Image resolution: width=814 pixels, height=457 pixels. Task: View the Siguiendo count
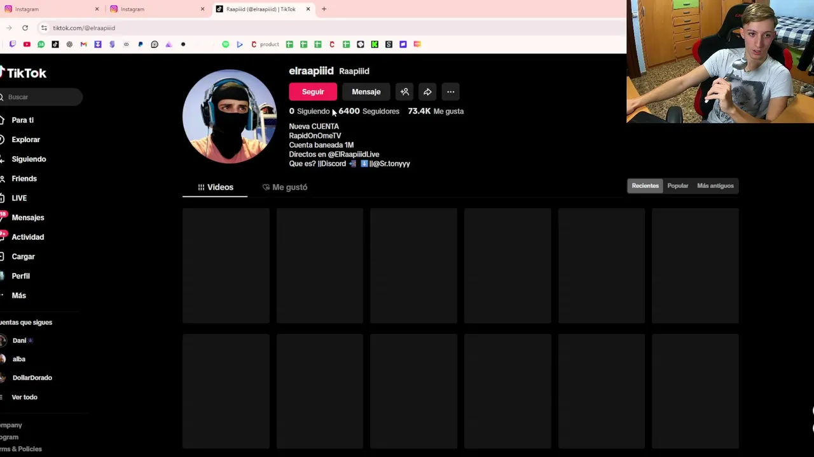pos(309,111)
